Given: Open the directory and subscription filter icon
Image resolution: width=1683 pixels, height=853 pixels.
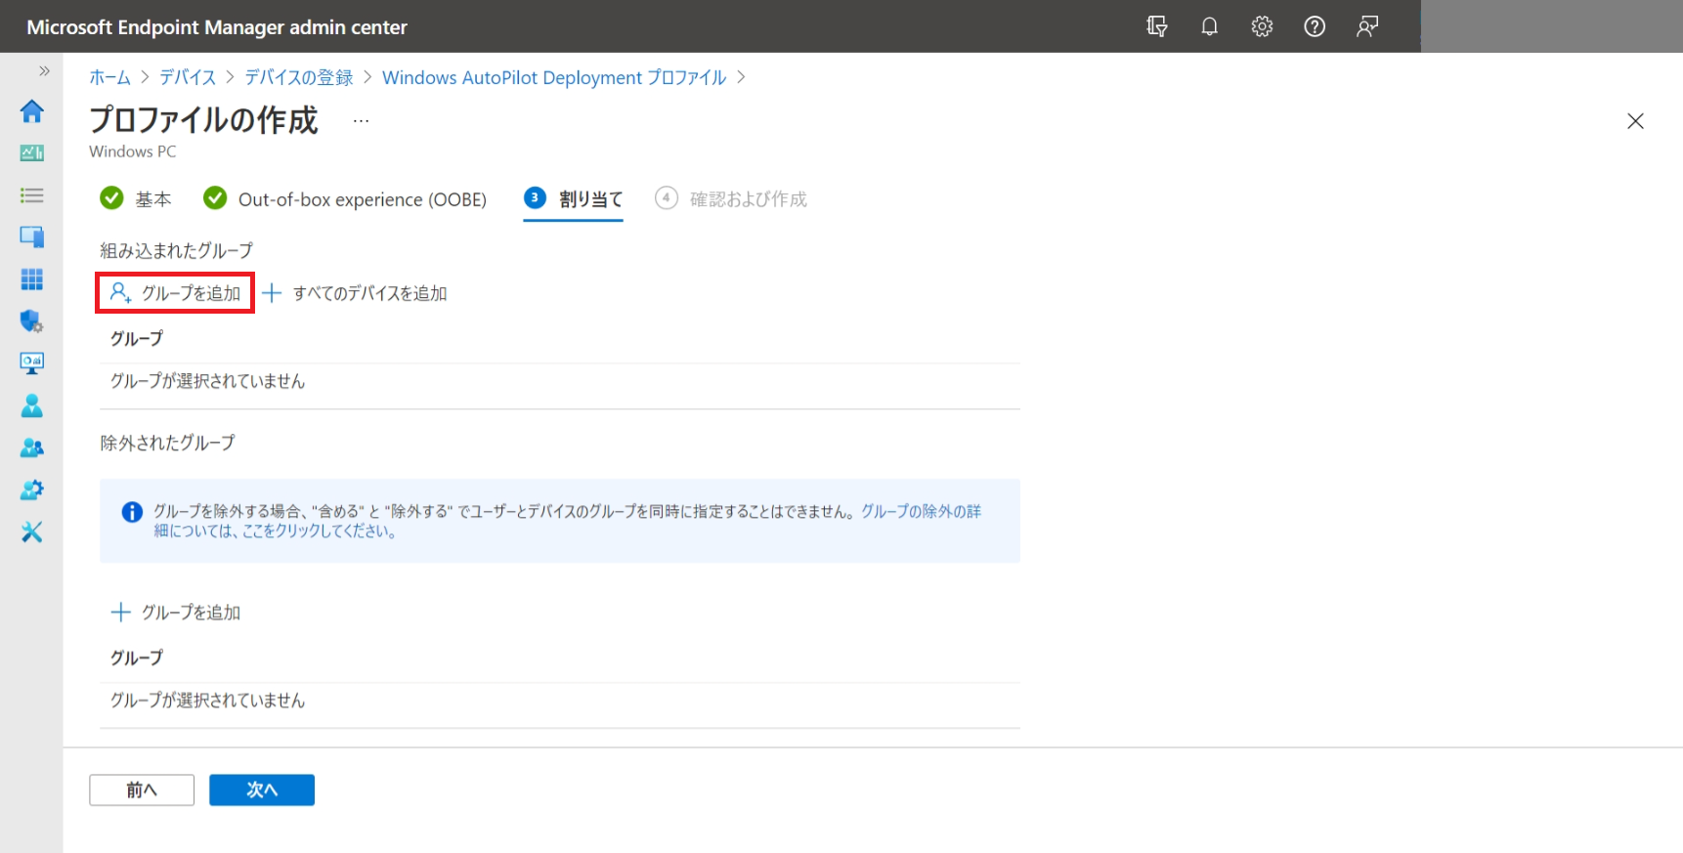Looking at the screenshot, I should click(1157, 26).
